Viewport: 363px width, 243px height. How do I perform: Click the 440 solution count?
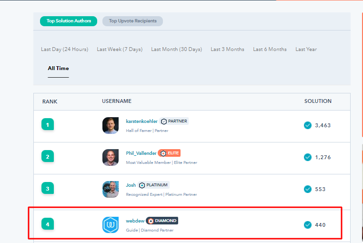tap(320, 225)
